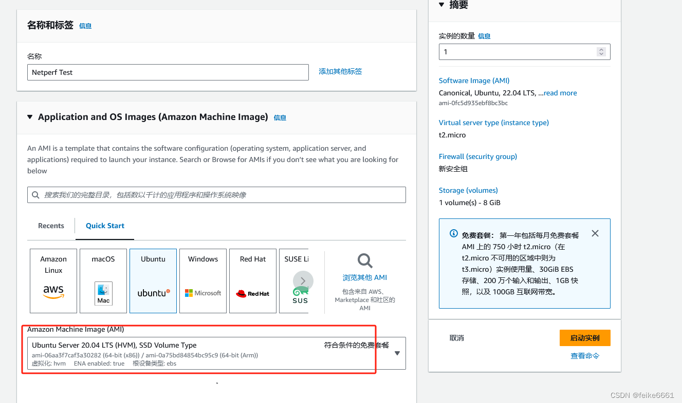This screenshot has width=682, height=403.
Task: Select the SUSE Linux AMI tile
Action: click(294, 281)
